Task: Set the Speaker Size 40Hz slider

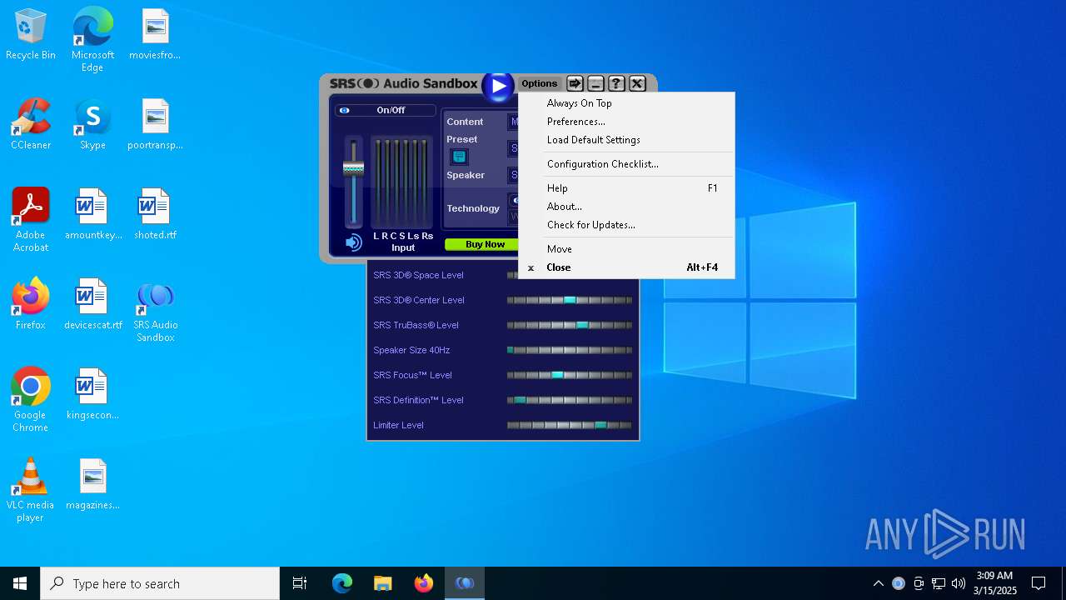Action: coord(570,350)
